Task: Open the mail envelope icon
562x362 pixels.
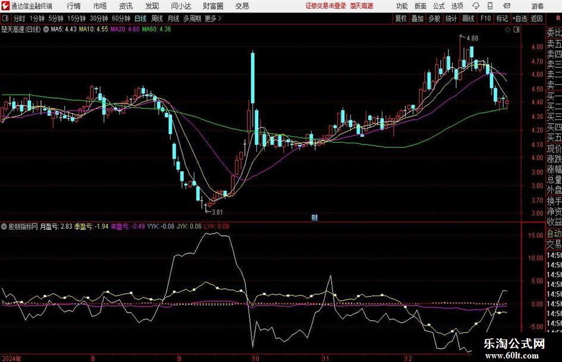Action: [x=507, y=6]
